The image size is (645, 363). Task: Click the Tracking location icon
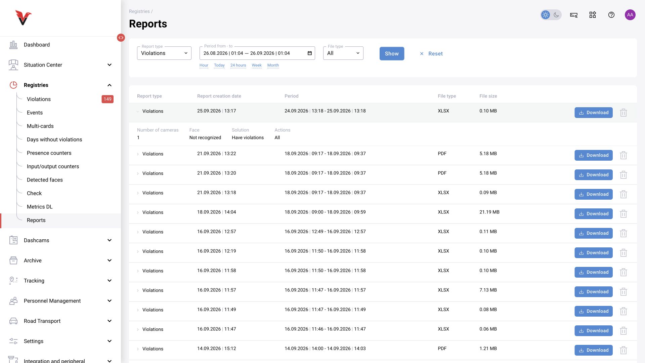[13, 280]
